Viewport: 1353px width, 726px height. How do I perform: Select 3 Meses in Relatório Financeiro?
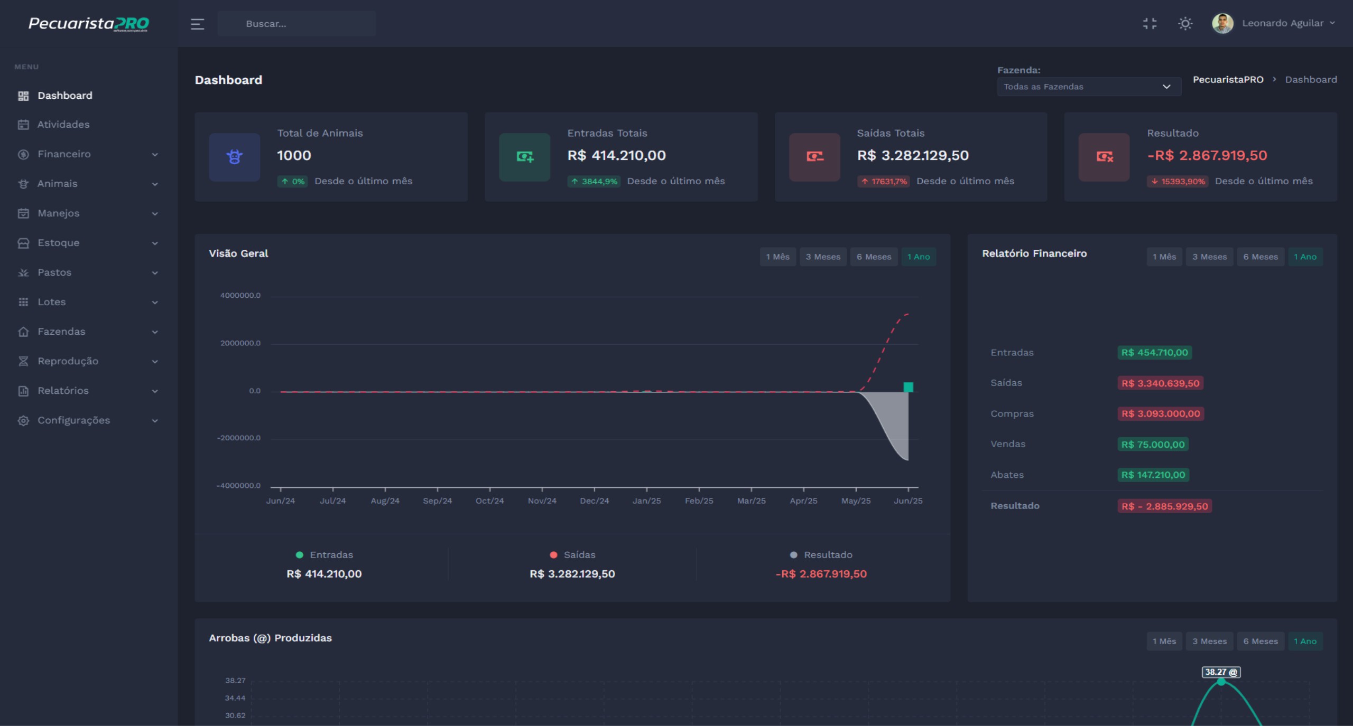[1209, 257]
